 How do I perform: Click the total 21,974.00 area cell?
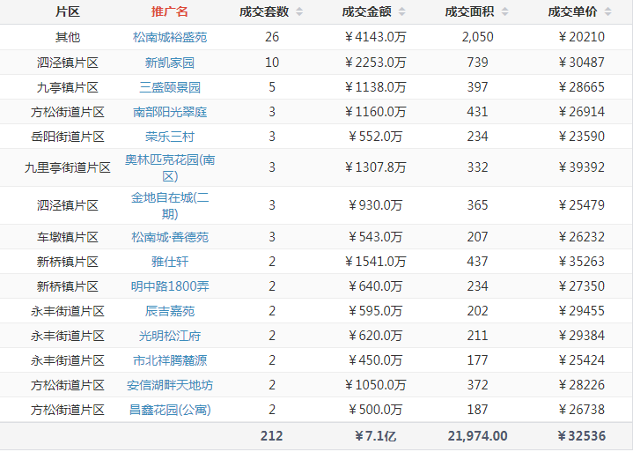[x=477, y=436]
